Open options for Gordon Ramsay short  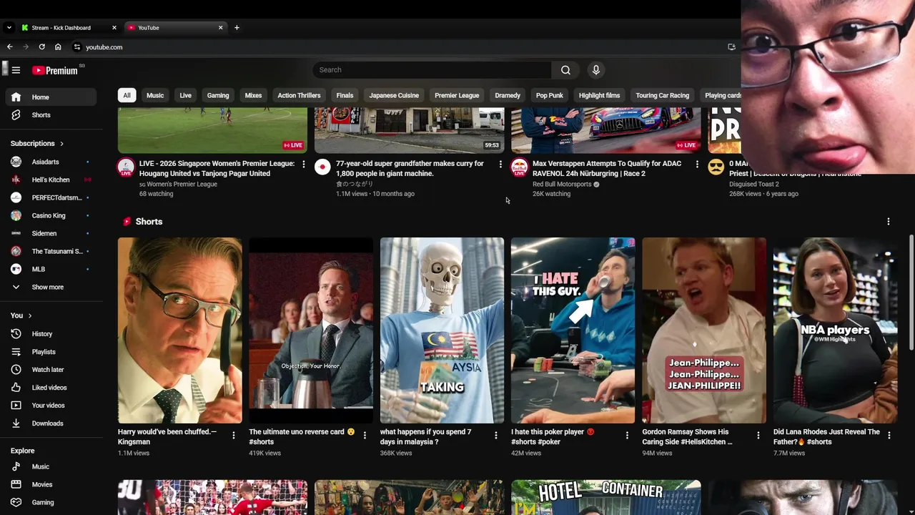click(758, 435)
